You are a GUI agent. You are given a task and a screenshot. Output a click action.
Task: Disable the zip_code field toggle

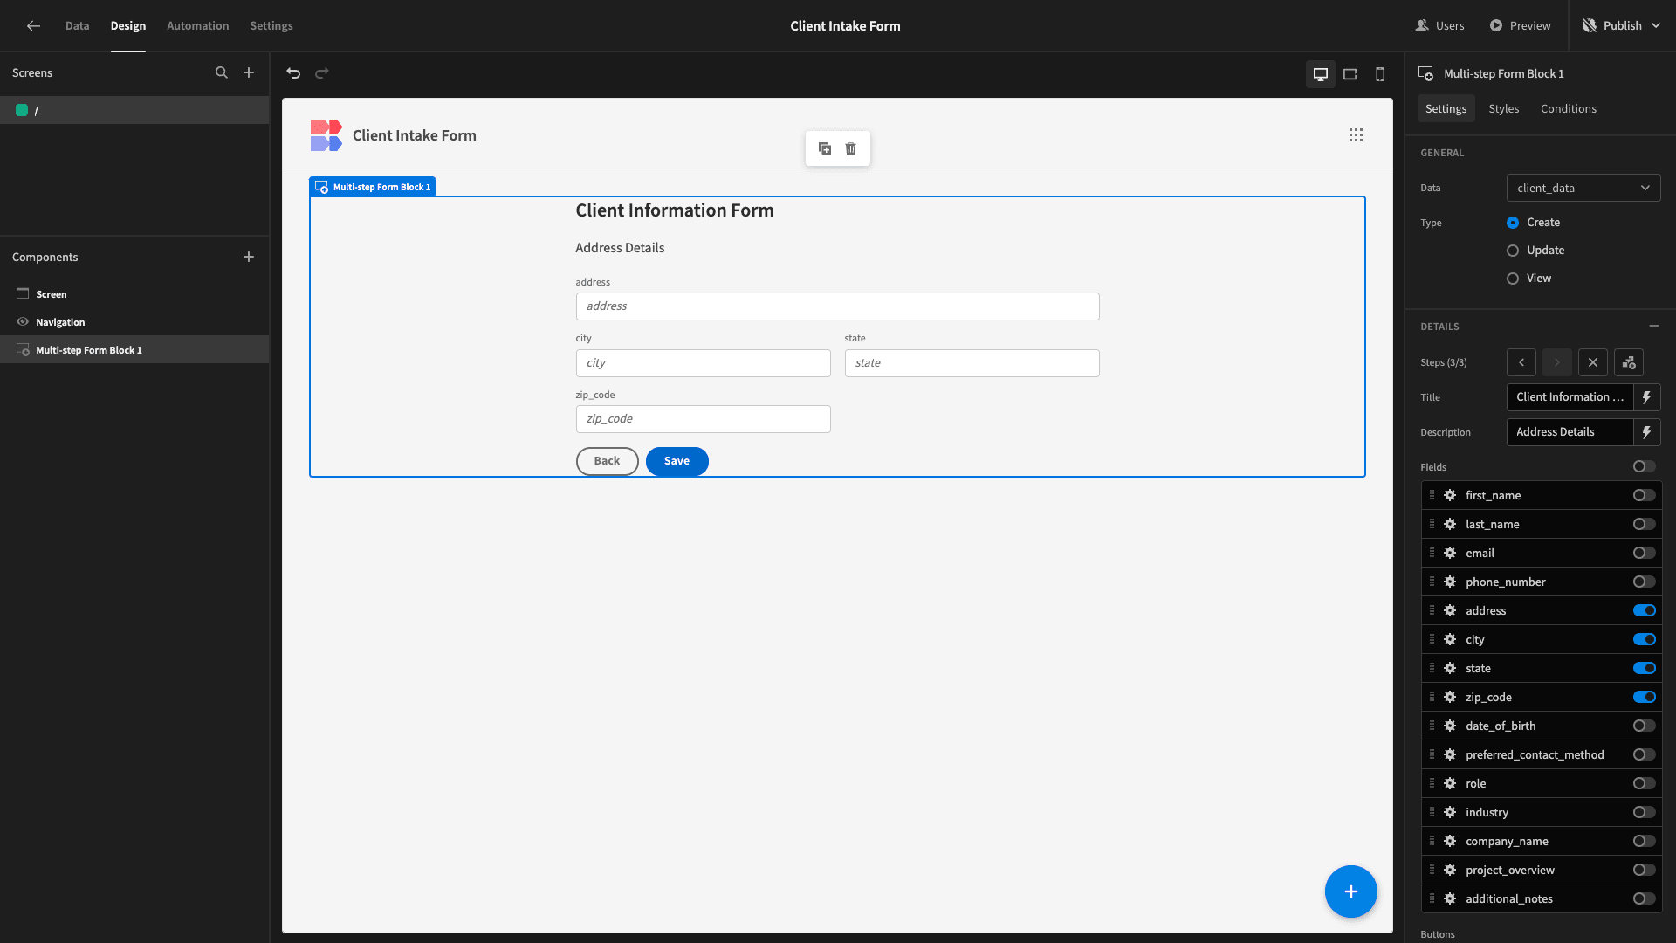pos(1645,697)
